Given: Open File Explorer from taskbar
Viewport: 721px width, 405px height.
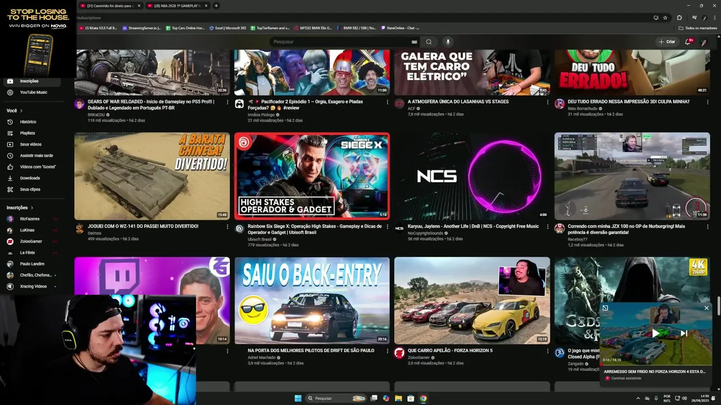Looking at the screenshot, I should click(x=398, y=398).
